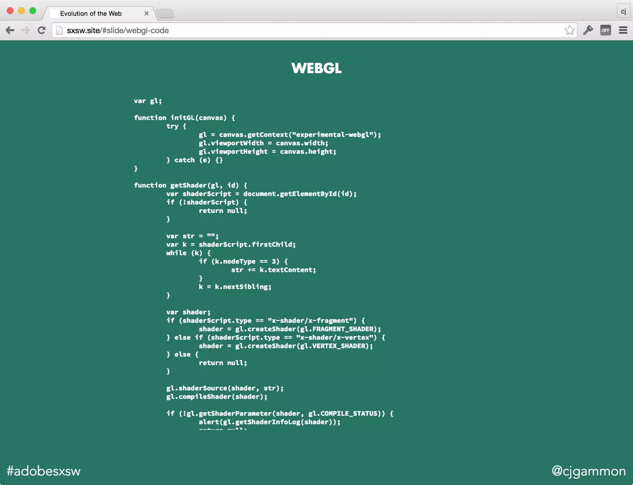633x485 pixels.
Task: Click the line 'var gl;'
Action: pyautogui.click(x=148, y=101)
